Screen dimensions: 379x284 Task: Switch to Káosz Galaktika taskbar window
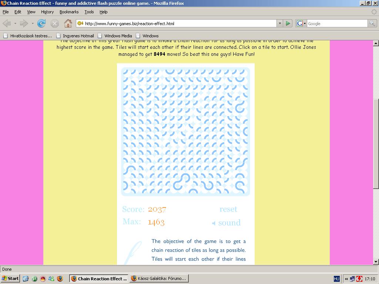click(158, 278)
